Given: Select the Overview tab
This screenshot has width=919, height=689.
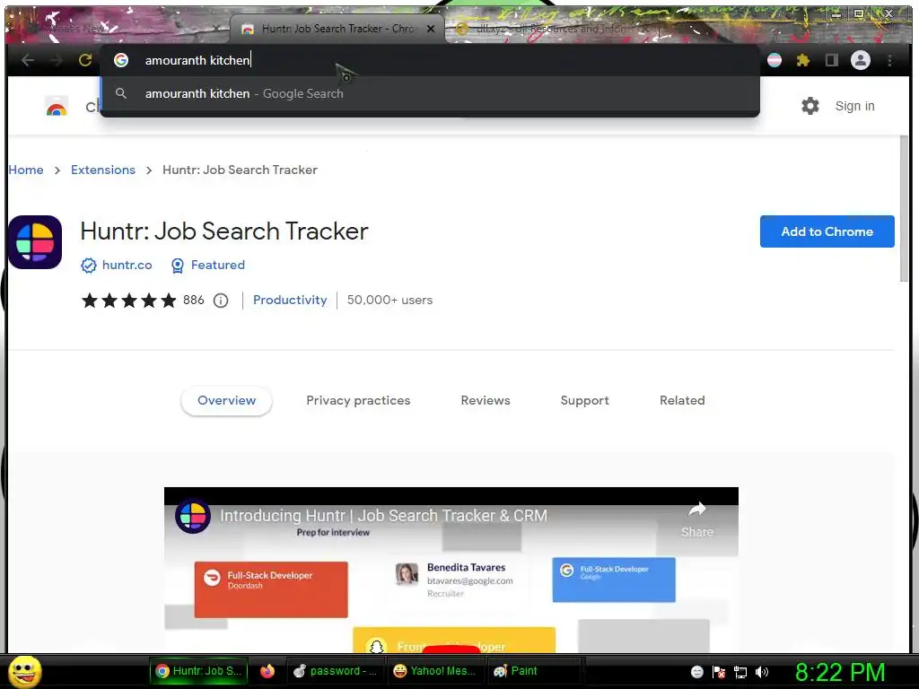Looking at the screenshot, I should [226, 401].
